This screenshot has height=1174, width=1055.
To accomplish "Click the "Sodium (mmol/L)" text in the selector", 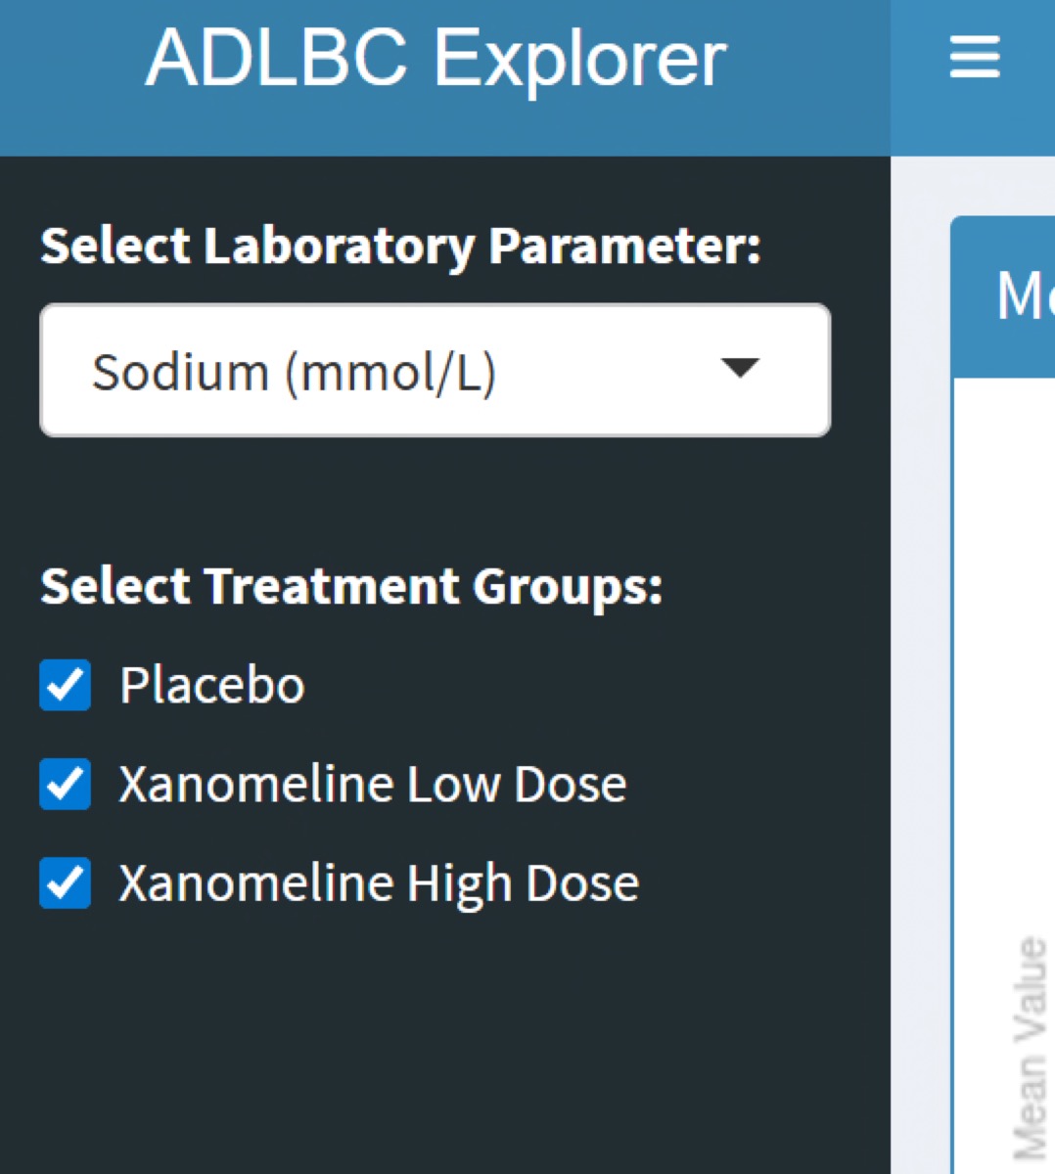I will [x=294, y=373].
